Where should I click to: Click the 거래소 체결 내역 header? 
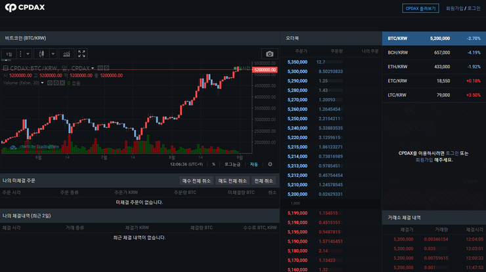click(x=404, y=218)
